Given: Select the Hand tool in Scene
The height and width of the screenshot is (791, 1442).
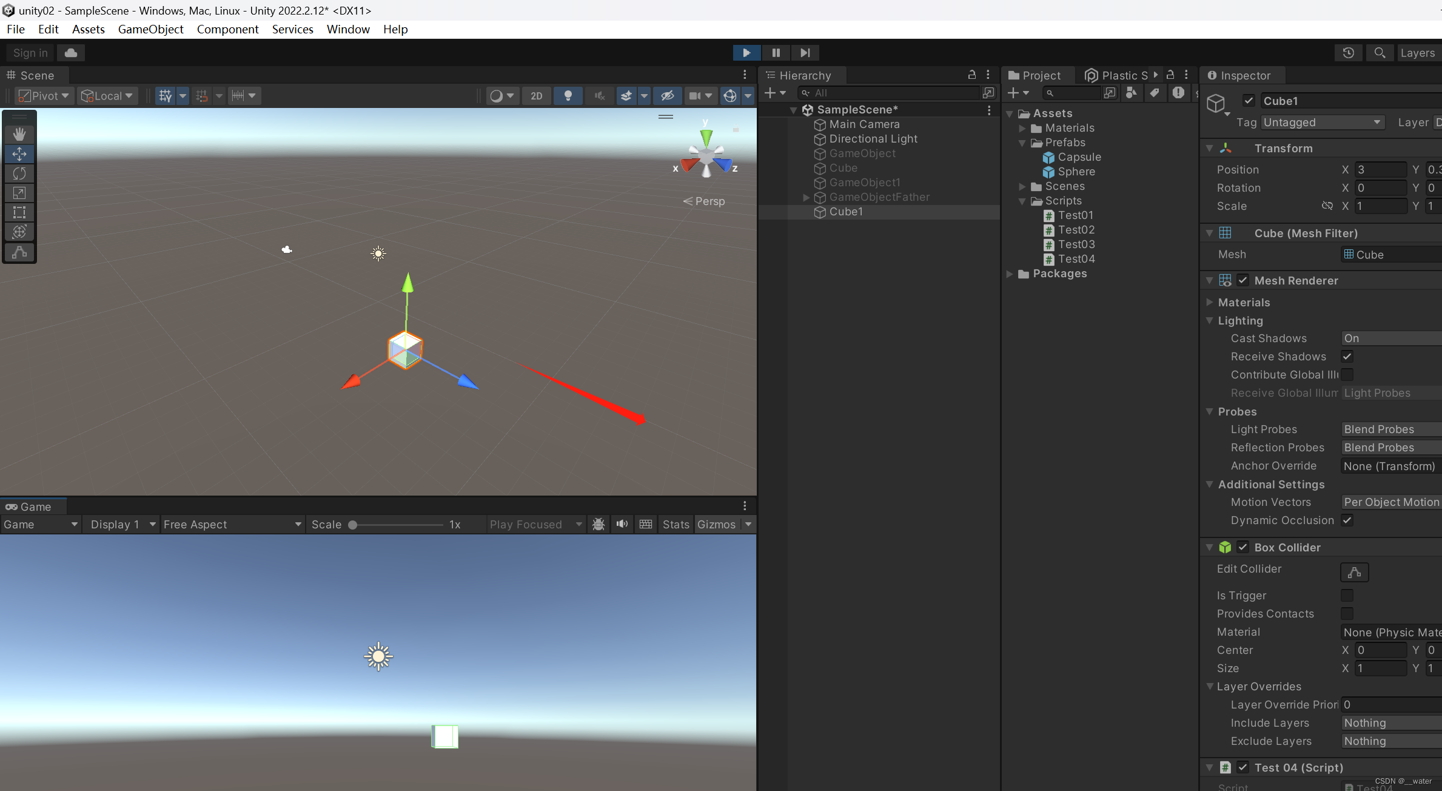Looking at the screenshot, I should click(x=19, y=134).
